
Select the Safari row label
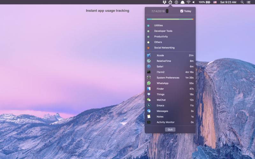coord(160,66)
